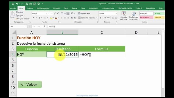Select the row 4 header
The height and width of the screenshot is (98, 174).
point(13,54)
